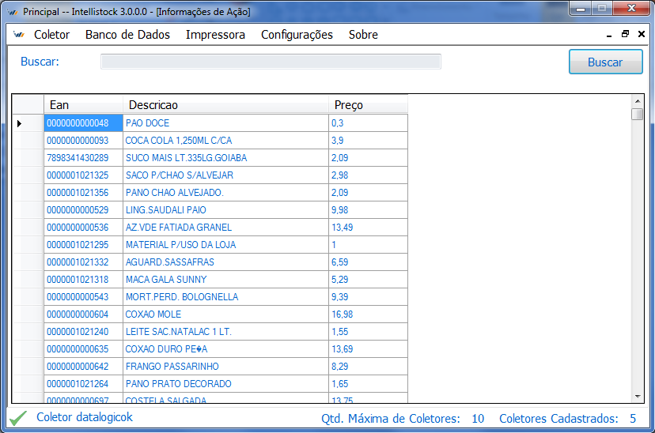Focus the Buscar search input field

[271, 62]
